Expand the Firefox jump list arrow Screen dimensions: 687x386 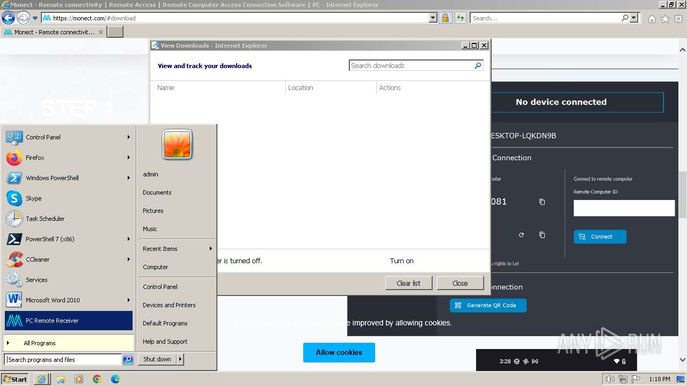click(128, 158)
